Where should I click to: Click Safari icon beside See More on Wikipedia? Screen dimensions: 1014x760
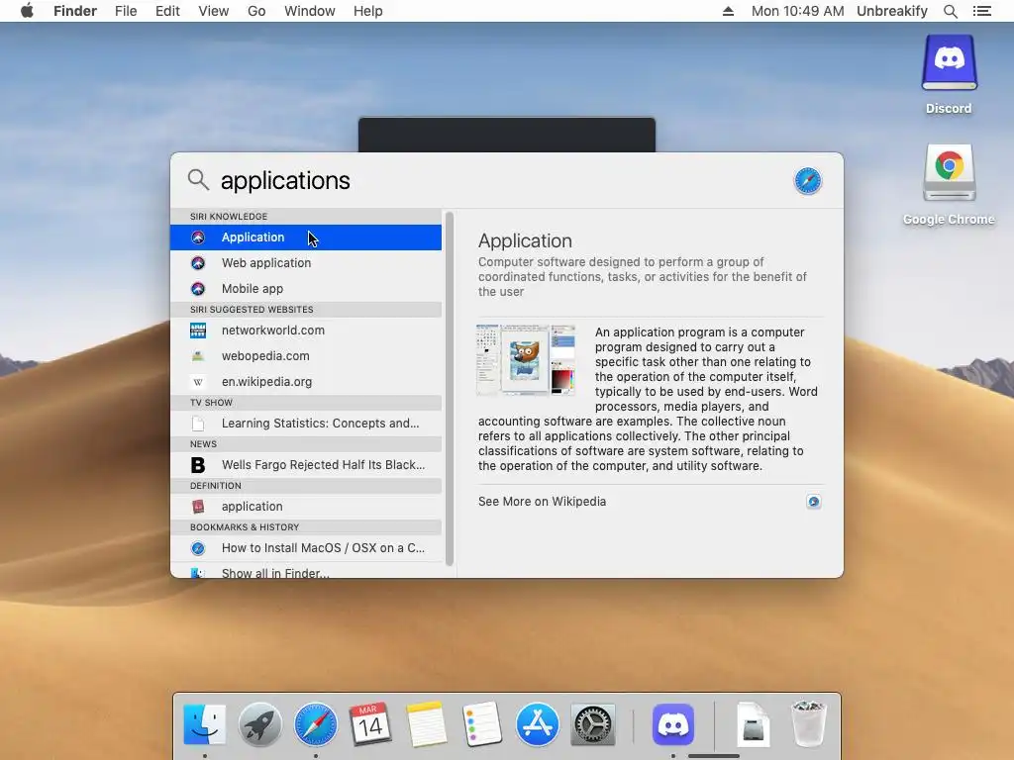[814, 502]
